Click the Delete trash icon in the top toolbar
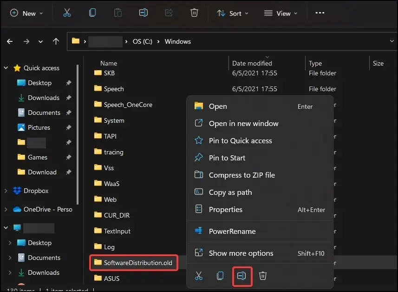 coord(194,13)
